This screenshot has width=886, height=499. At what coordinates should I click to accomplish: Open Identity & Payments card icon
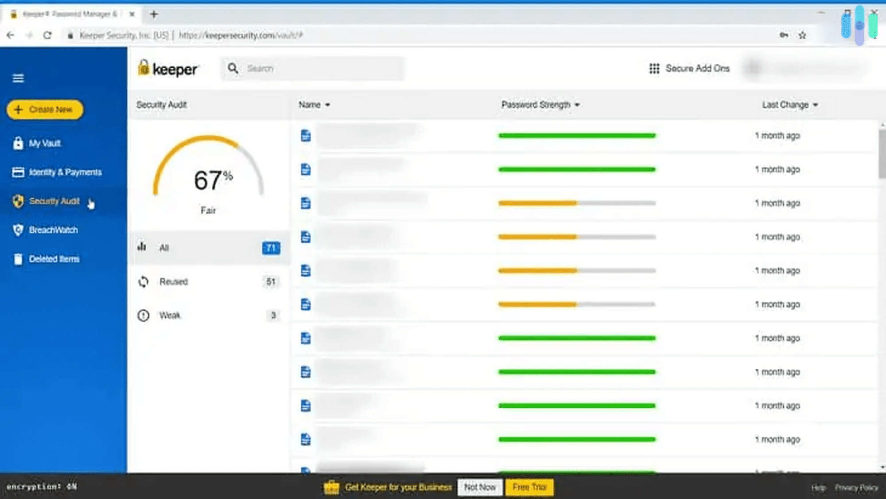coord(18,172)
